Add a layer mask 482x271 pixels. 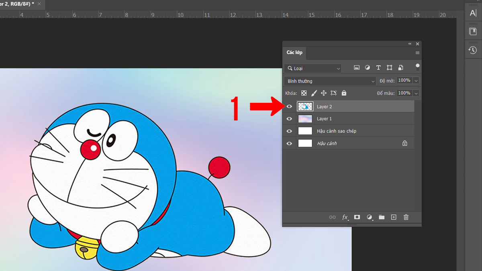coord(357,217)
